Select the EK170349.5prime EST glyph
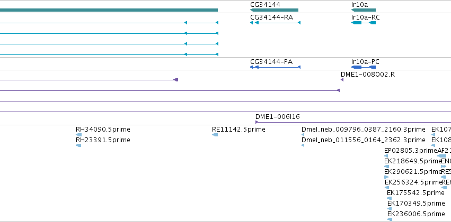The height and width of the screenshot is (222, 451). point(390,209)
